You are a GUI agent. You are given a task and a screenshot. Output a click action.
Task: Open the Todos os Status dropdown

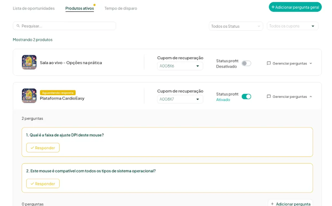coord(236,26)
